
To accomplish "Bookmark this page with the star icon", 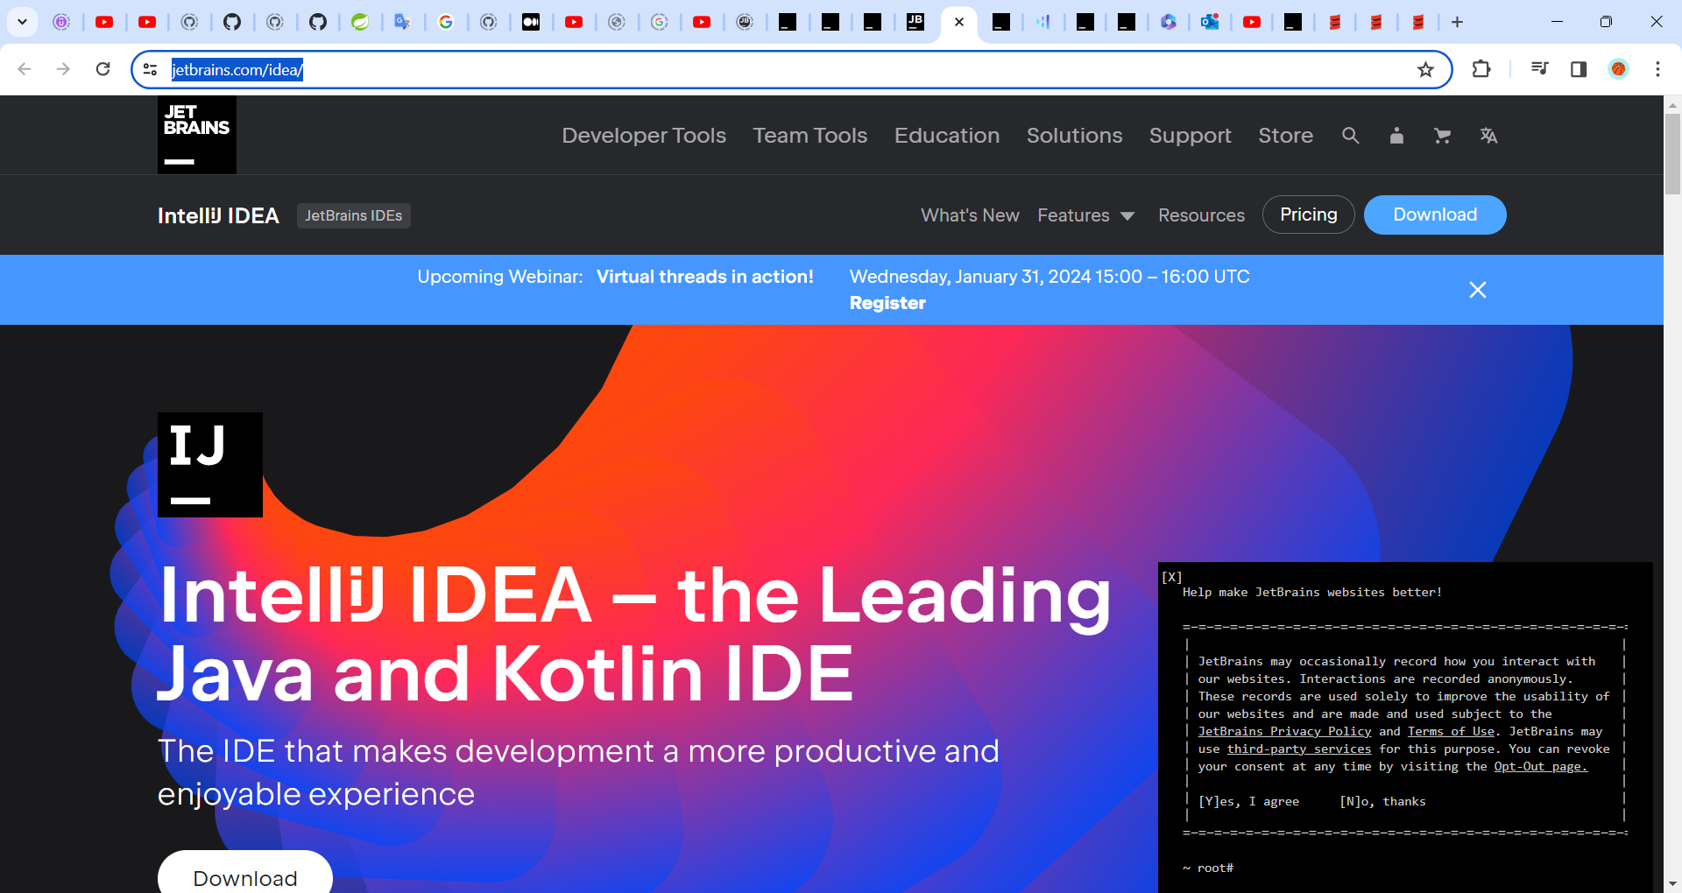I will point(1425,70).
